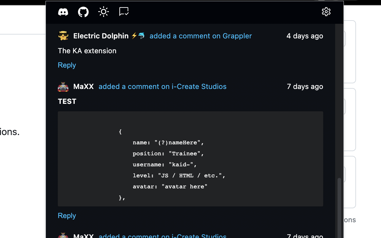Click MaXX's avatar beside the TEST comment
Screen dimensions: 381x238
point(63,87)
